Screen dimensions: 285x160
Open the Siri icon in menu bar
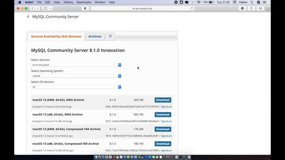click(x=258, y=2)
